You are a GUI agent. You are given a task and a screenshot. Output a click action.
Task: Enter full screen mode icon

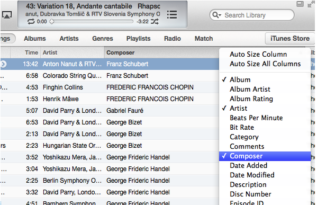pos(311,4)
